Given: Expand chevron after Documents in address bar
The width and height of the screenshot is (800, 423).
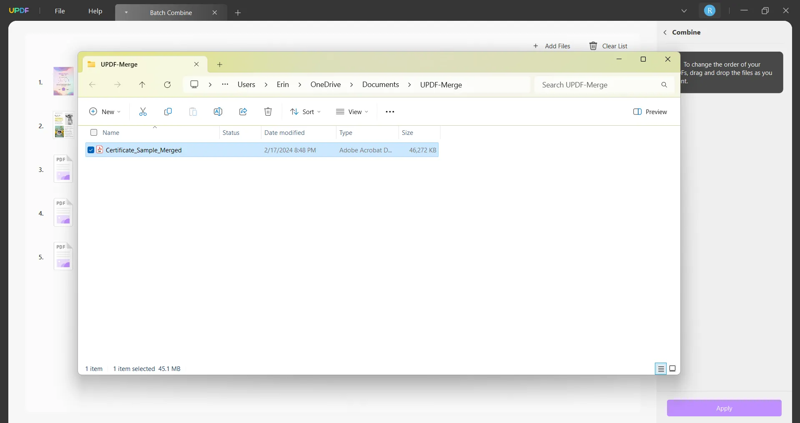Looking at the screenshot, I should point(409,85).
